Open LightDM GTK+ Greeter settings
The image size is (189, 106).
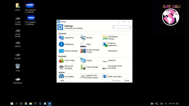89,77
